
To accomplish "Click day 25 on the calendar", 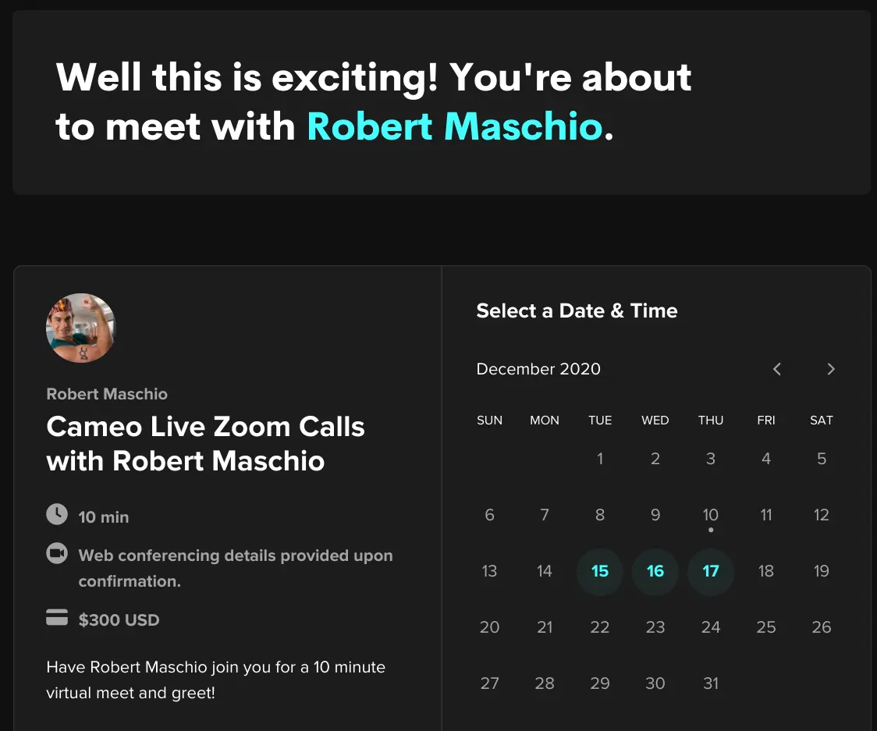I will pos(765,627).
